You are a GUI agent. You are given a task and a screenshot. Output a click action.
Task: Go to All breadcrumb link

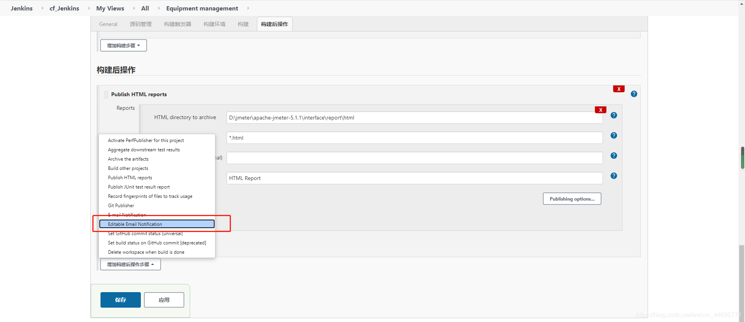click(x=145, y=8)
